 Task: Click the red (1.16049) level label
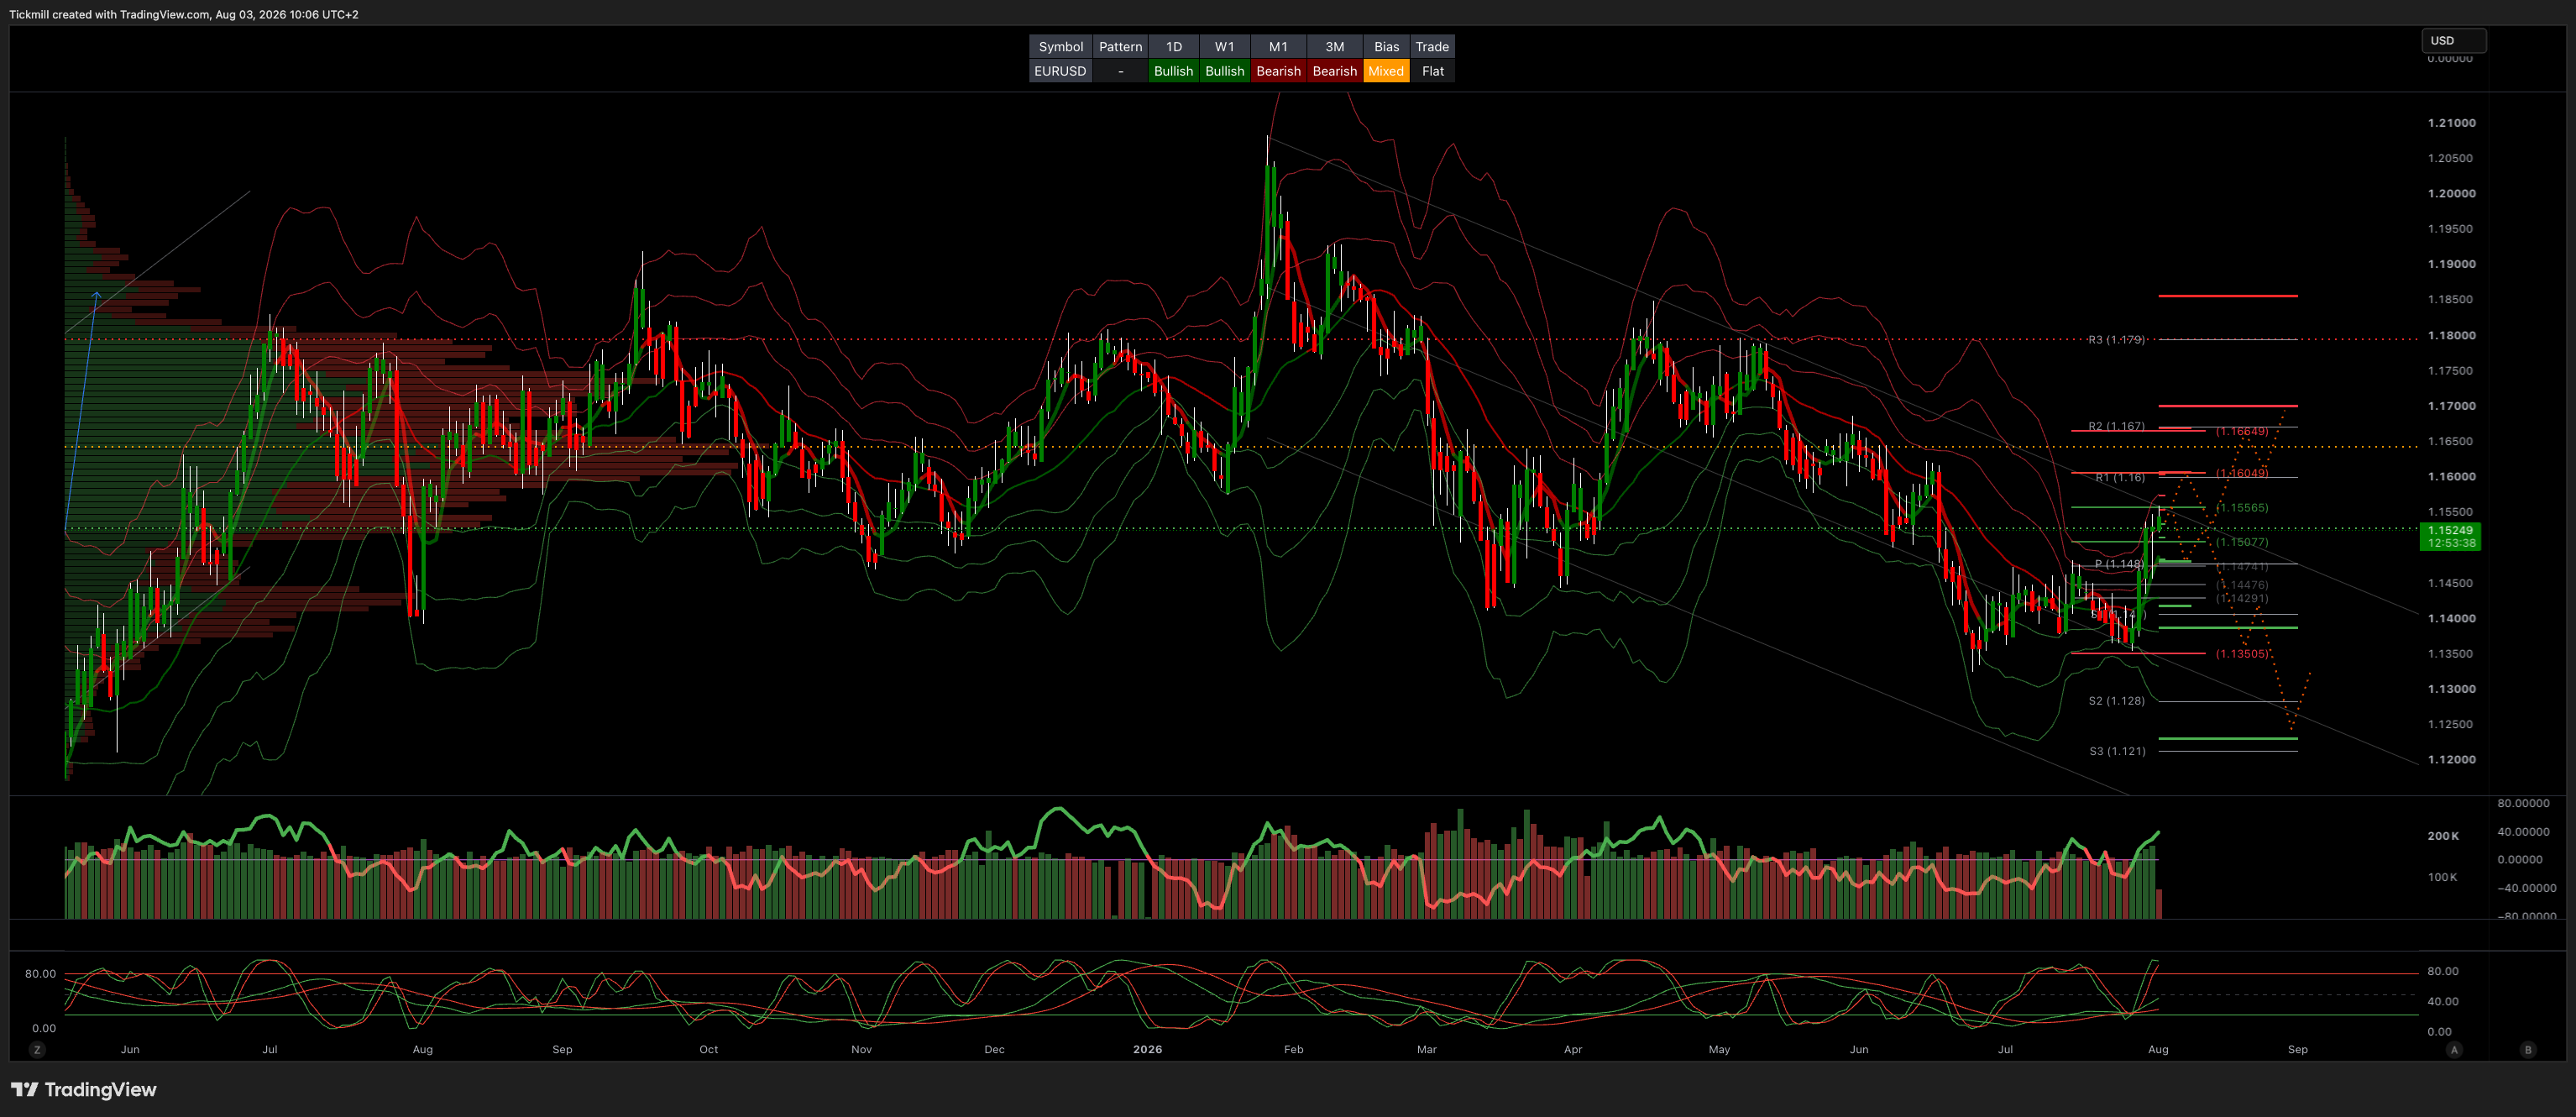(2242, 473)
